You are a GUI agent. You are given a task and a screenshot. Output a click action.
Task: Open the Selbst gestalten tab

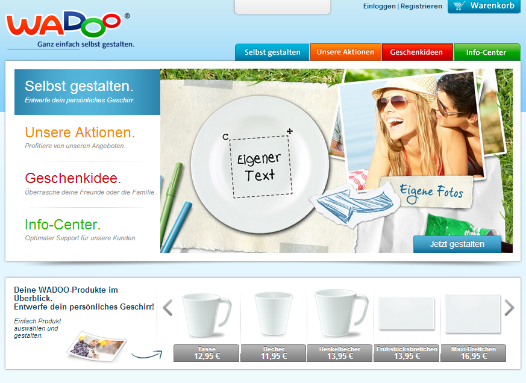pyautogui.click(x=272, y=52)
